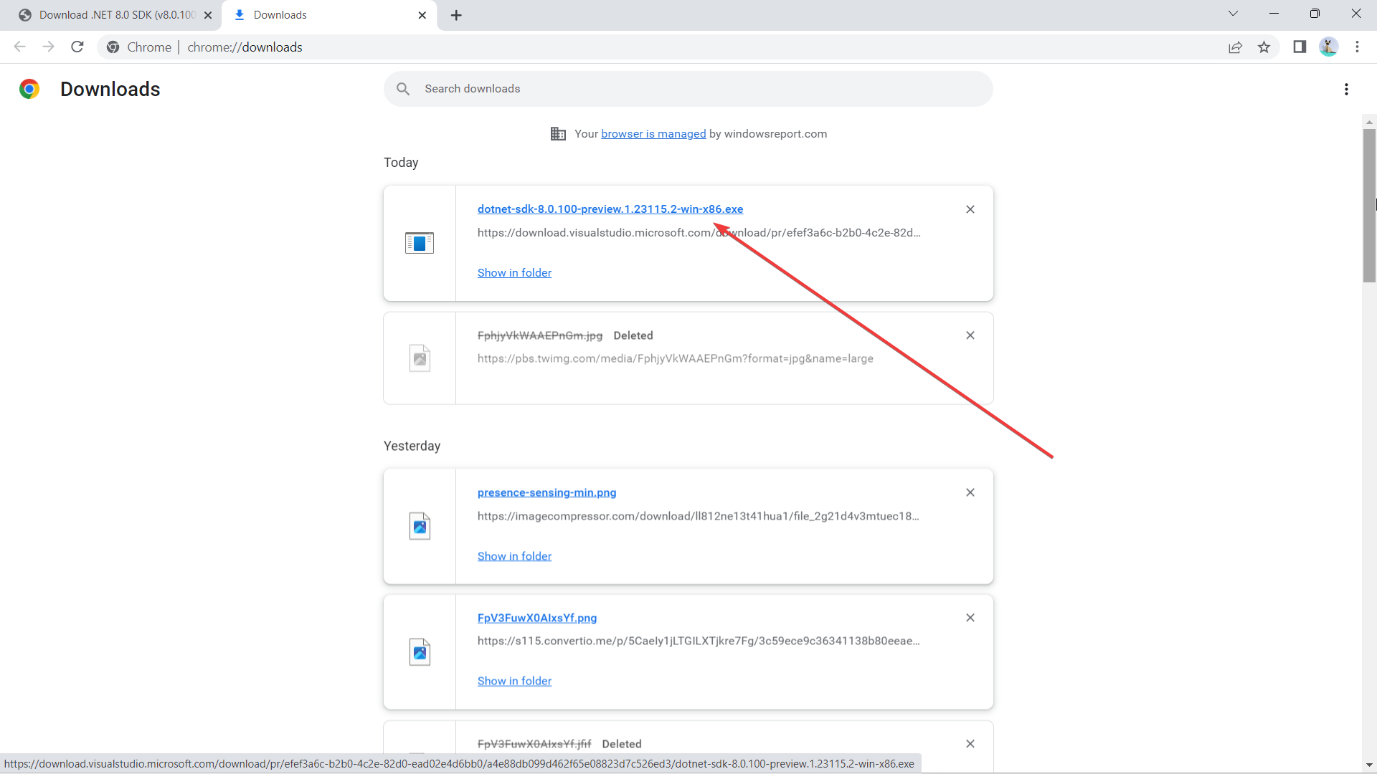
Task: Click the dotnet-sdk exe file icon
Action: tap(420, 243)
